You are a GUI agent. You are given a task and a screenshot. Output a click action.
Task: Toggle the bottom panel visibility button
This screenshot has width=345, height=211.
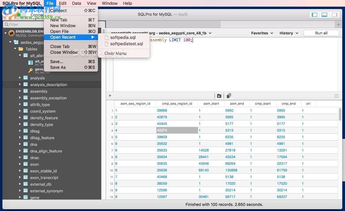tap(324, 14)
